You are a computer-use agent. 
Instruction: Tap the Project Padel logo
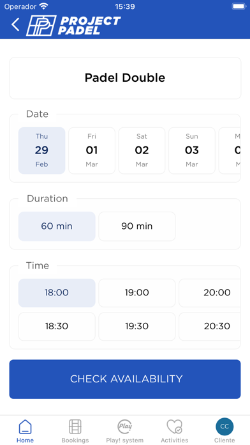73,26
